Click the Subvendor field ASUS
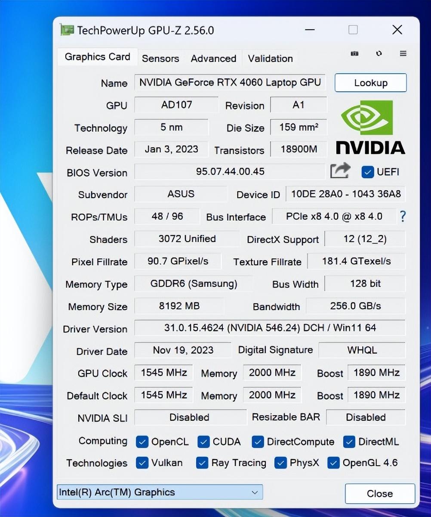This screenshot has width=431, height=517. click(x=181, y=194)
